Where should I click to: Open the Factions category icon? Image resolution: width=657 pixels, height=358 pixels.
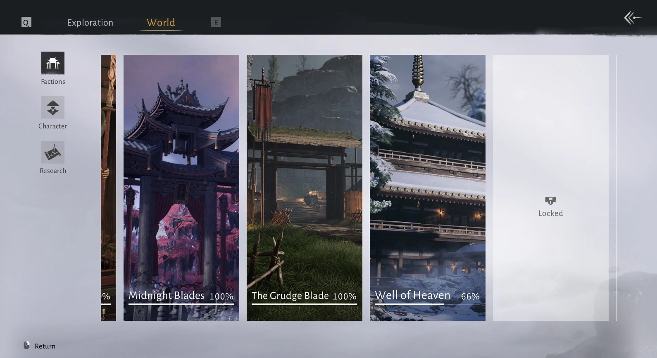tap(53, 63)
